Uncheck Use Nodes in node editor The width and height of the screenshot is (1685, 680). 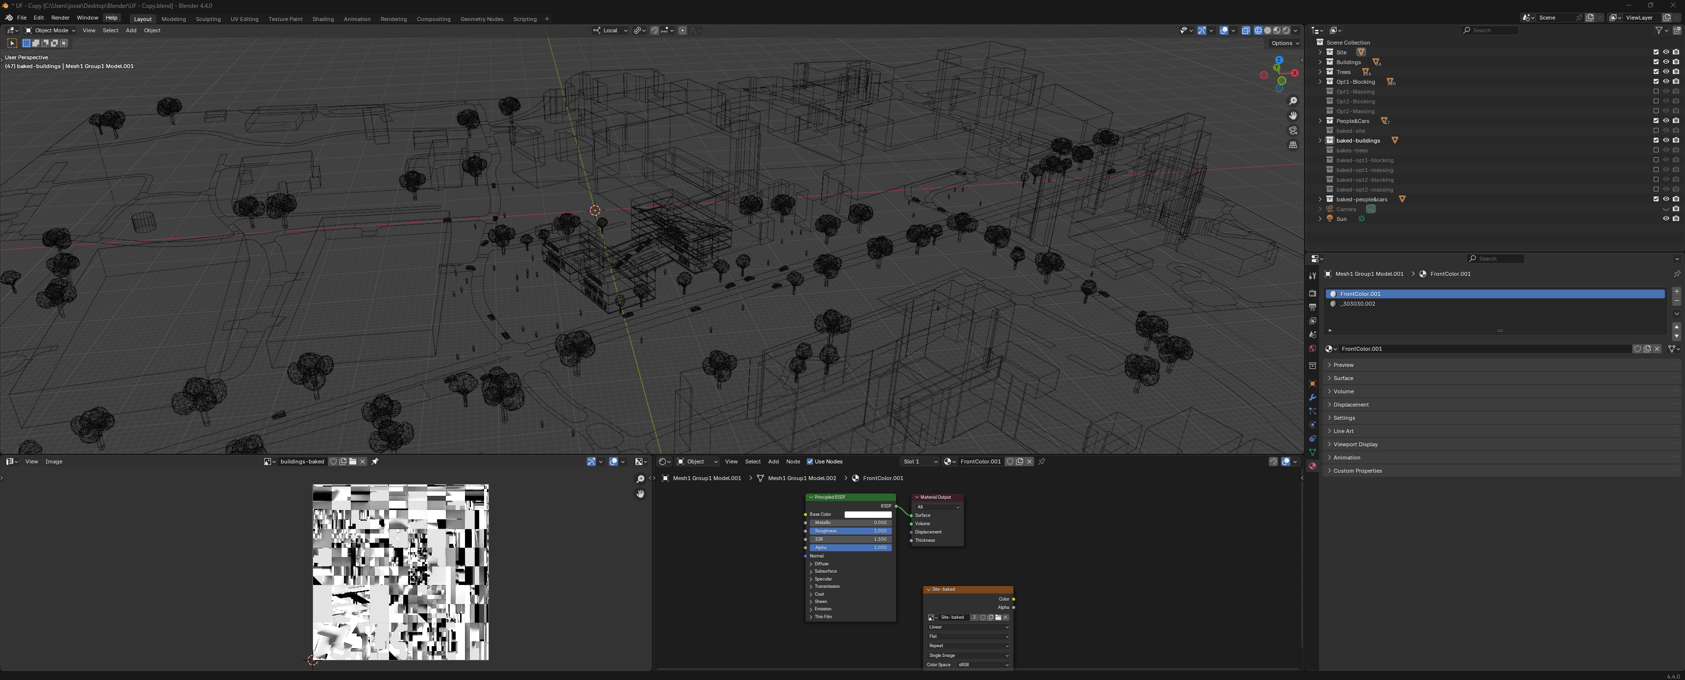click(810, 461)
